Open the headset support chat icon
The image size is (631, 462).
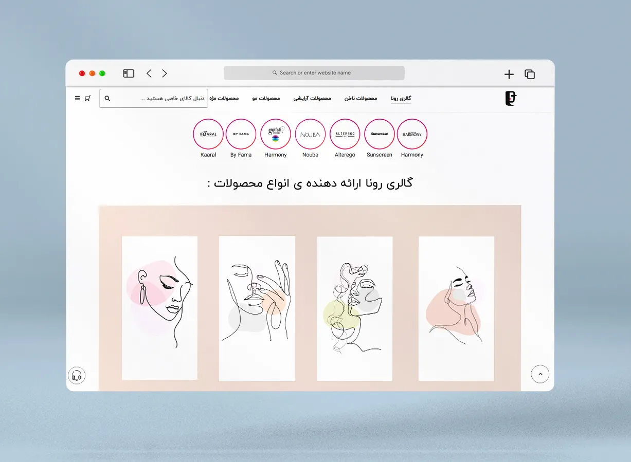[77, 376]
